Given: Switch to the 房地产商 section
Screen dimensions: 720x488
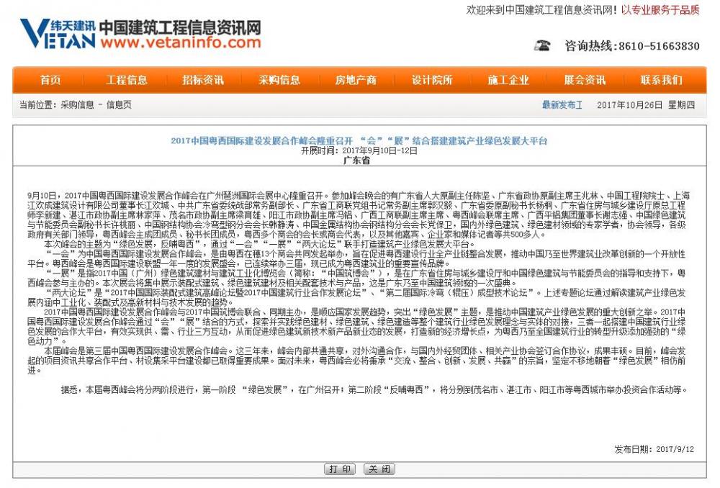Looking at the screenshot, I should (356, 80).
